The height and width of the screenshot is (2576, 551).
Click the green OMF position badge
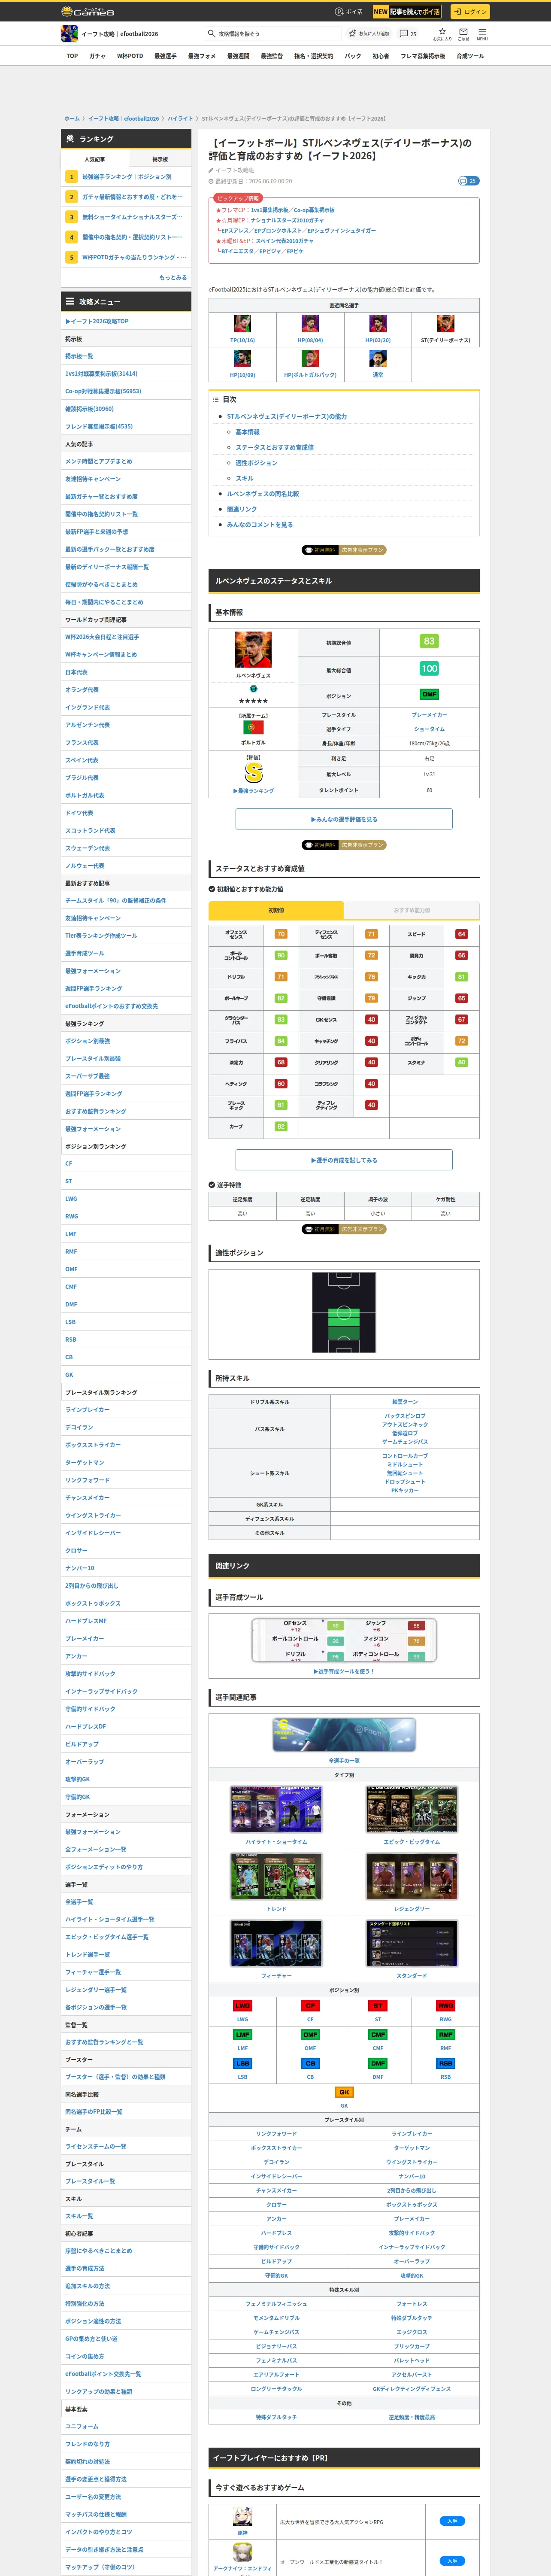(310, 2035)
